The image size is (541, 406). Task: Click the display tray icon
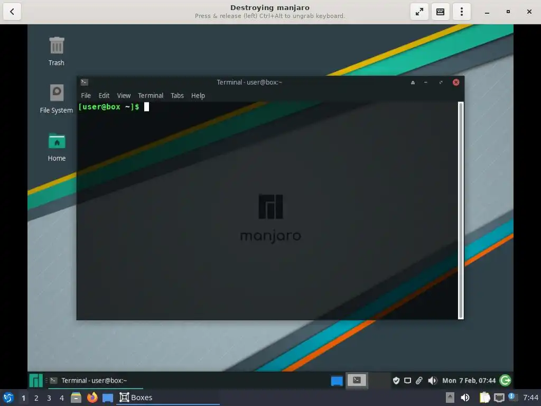coord(407,381)
